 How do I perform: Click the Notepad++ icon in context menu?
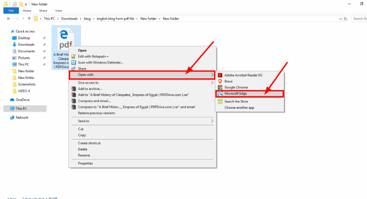[74, 56]
